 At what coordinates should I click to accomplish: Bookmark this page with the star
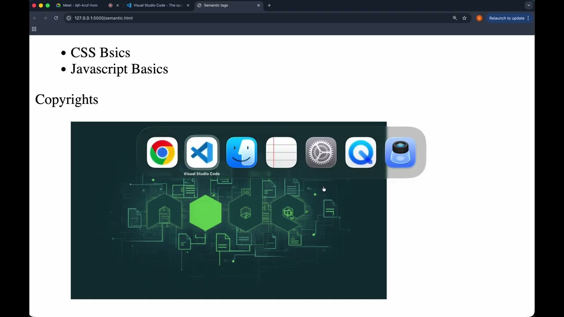tap(464, 18)
